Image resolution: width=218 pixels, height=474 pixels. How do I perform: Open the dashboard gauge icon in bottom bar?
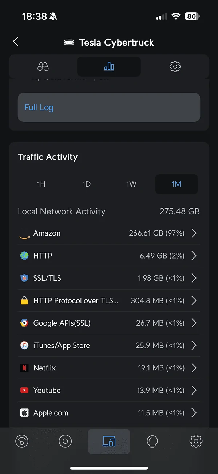(x=22, y=442)
